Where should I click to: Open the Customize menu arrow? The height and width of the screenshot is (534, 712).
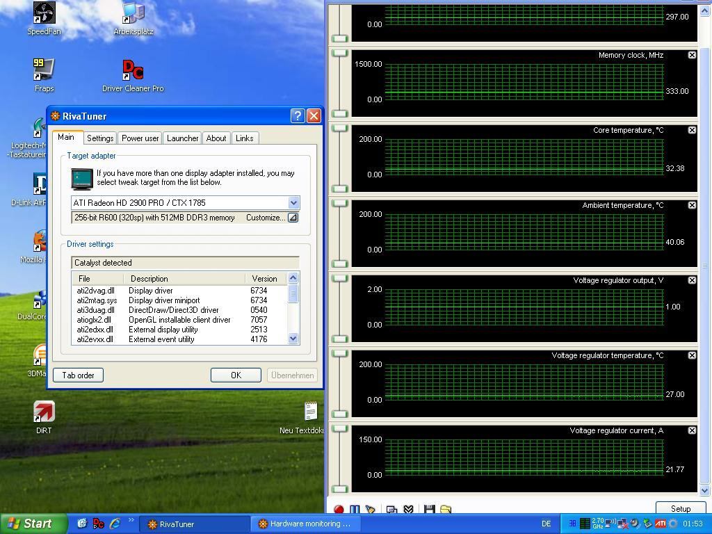(293, 218)
